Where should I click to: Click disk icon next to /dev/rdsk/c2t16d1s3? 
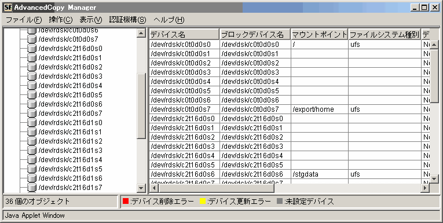point(32,151)
